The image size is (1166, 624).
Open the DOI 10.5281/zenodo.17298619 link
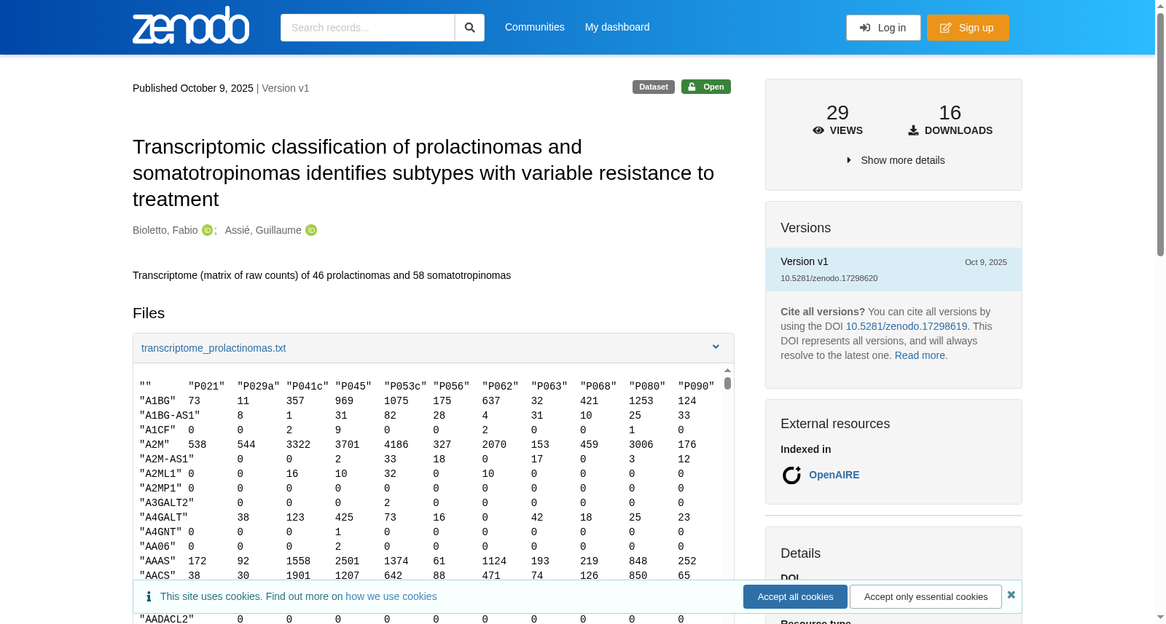coord(907,326)
